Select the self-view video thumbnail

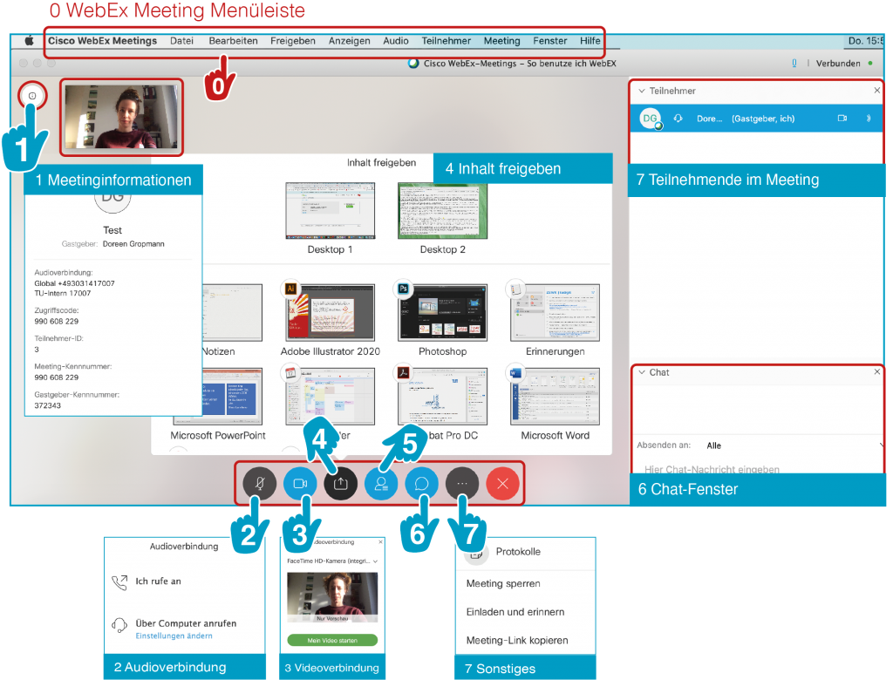pyautogui.click(x=121, y=117)
